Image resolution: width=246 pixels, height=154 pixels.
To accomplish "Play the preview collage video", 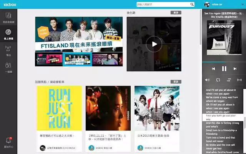I will (154, 44).
